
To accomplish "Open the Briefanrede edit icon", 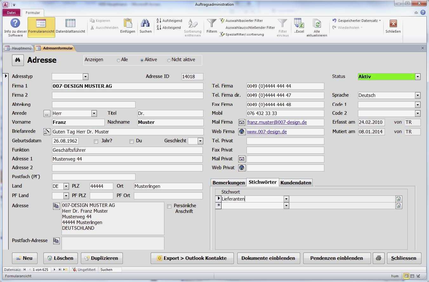I will tap(47, 131).
